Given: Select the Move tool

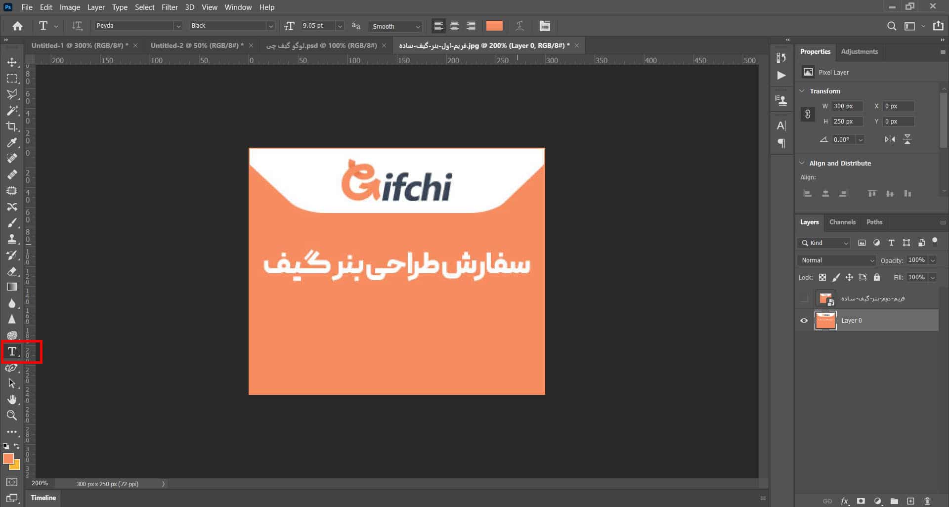Looking at the screenshot, I should tap(12, 62).
